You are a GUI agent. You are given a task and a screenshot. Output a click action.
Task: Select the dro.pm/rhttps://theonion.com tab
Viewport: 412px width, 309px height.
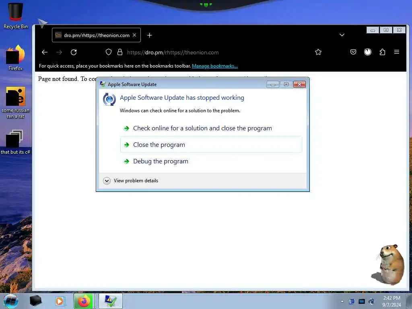tap(97, 35)
